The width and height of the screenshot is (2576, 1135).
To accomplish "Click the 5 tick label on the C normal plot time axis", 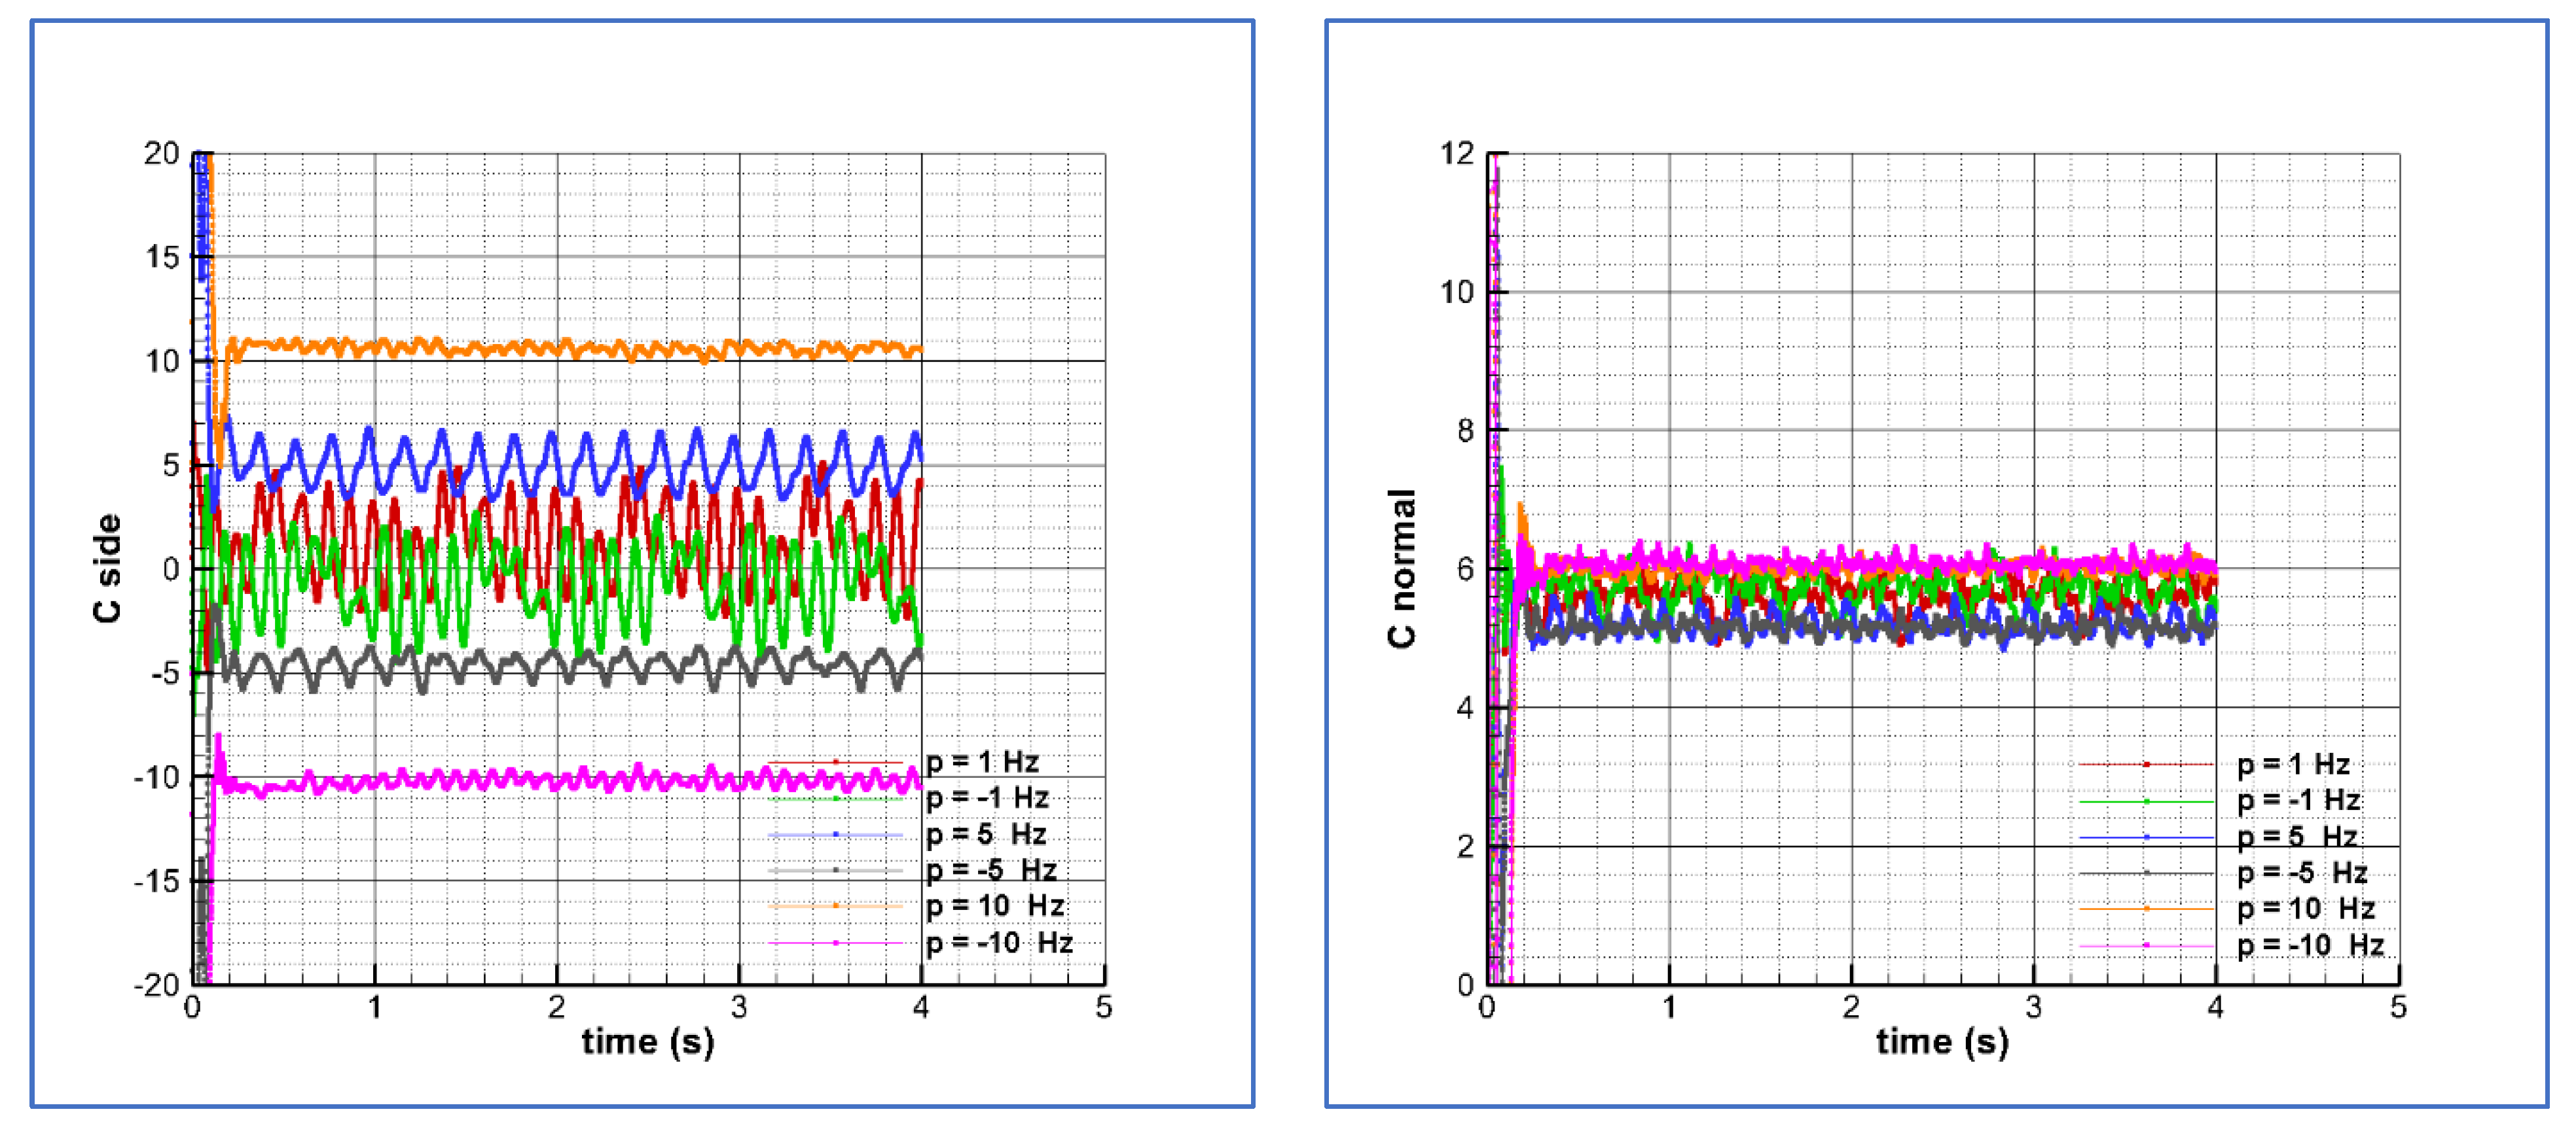I will tap(2398, 1007).
